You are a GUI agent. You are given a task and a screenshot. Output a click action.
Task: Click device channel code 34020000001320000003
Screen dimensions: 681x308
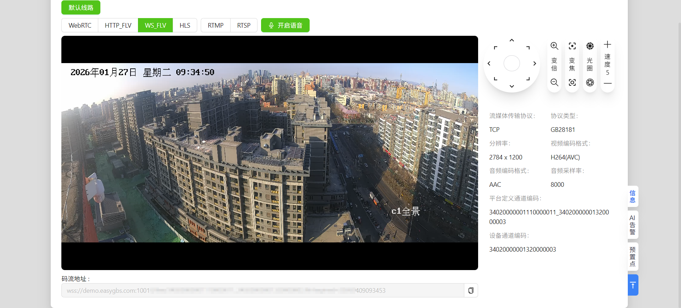(x=522, y=250)
